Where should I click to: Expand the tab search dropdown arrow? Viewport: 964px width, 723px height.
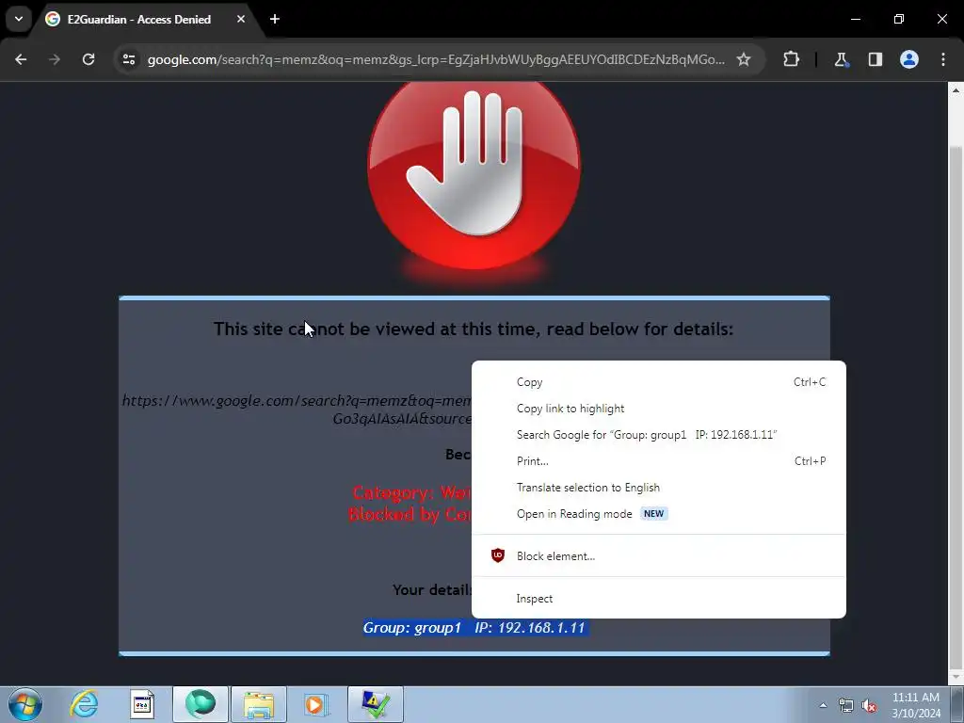coord(19,19)
